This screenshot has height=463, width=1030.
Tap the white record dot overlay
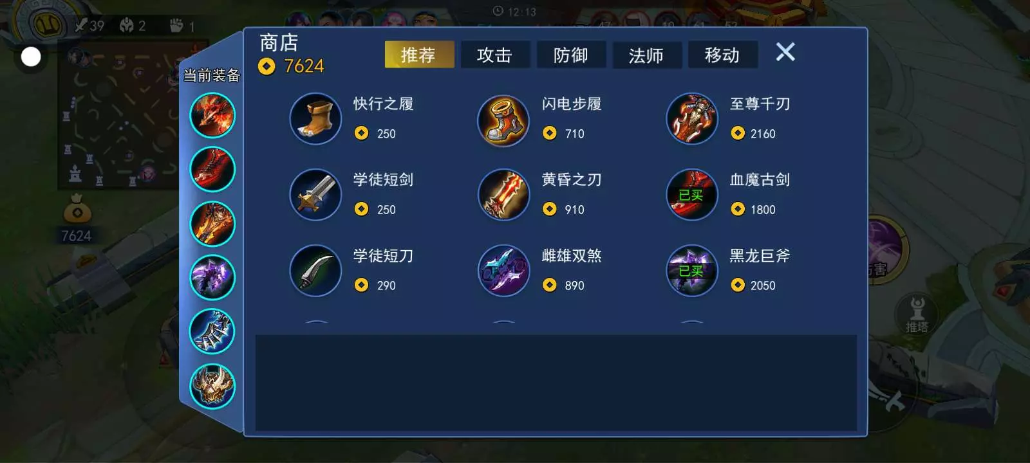31,57
